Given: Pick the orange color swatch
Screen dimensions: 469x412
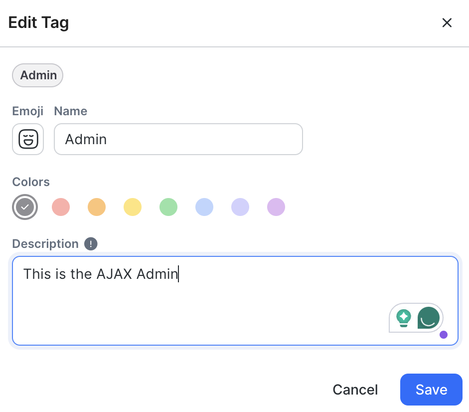Looking at the screenshot, I should [x=97, y=207].
